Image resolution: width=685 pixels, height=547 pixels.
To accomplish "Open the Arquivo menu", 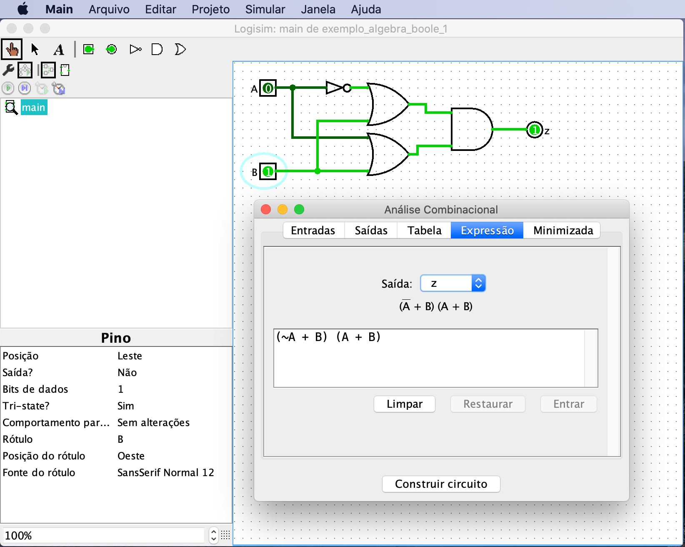I will pos(109,9).
